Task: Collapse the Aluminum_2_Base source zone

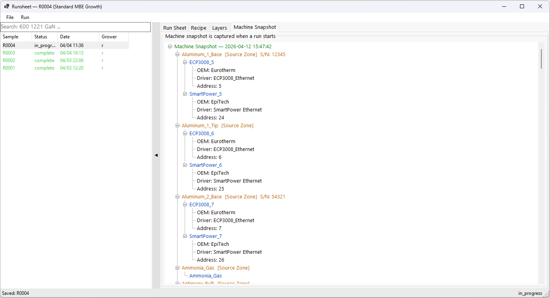Action: pyautogui.click(x=178, y=197)
